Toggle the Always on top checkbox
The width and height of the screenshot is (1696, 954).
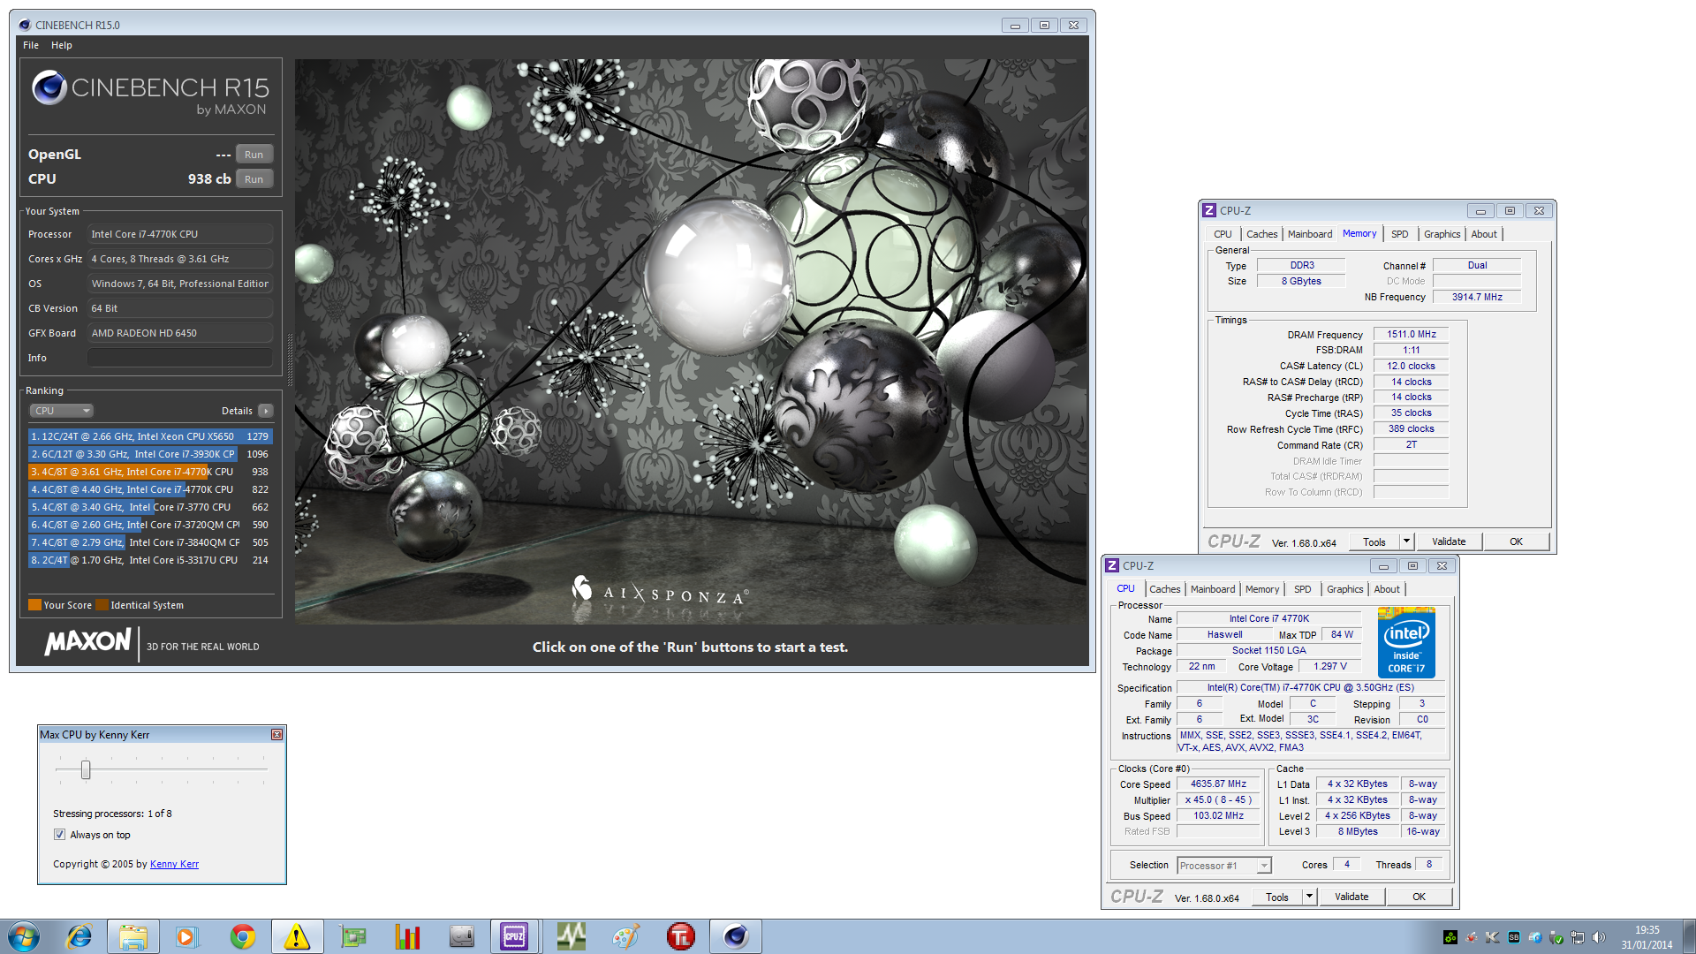(x=59, y=835)
